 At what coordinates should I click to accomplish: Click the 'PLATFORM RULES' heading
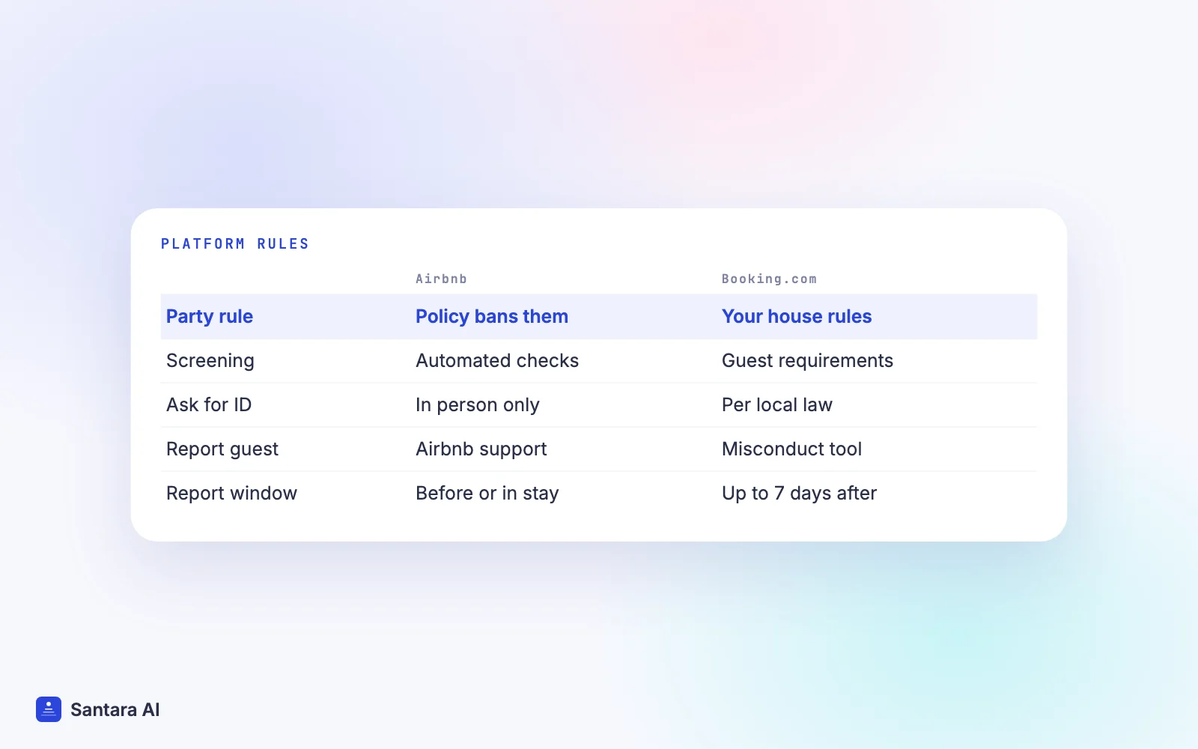tap(235, 244)
